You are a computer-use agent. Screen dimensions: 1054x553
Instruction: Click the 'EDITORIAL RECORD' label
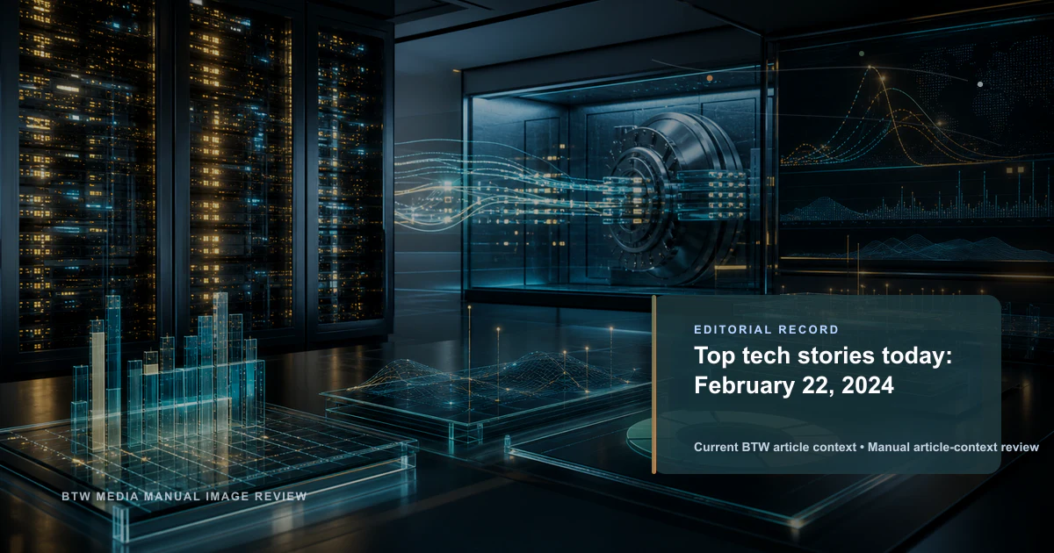[x=766, y=330]
